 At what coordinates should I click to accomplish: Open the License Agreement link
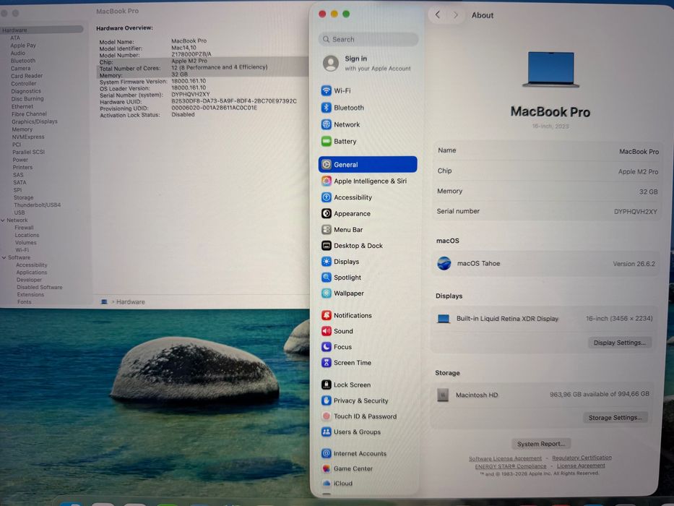coord(581,466)
